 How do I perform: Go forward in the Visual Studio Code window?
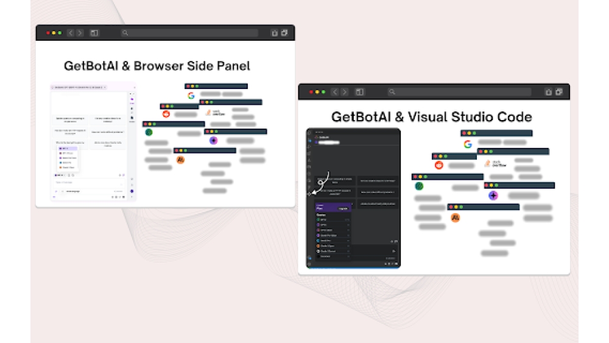(x=345, y=92)
